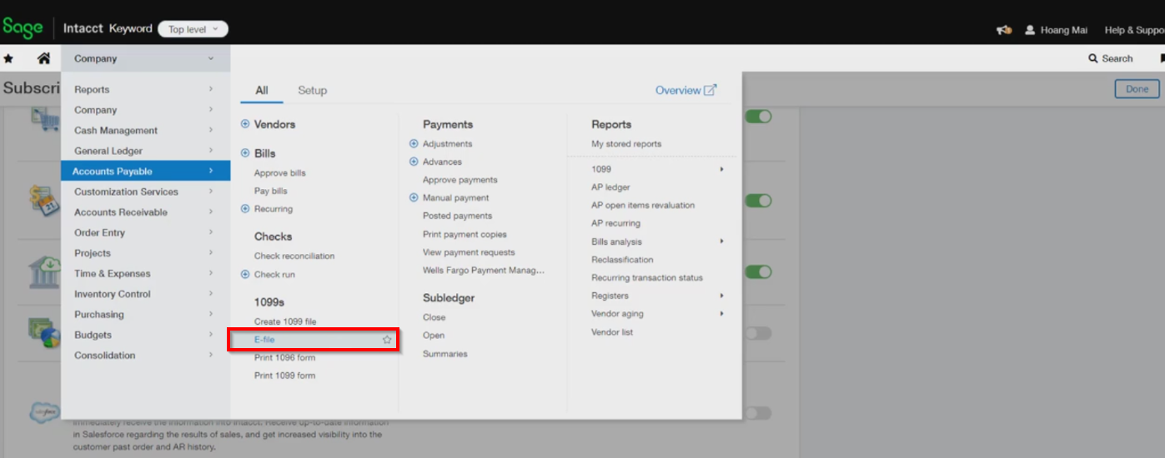The height and width of the screenshot is (458, 1165).
Task: Expand the Company module dropdown
Action: (145, 58)
